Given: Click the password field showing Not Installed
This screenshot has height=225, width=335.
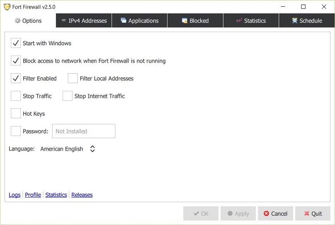Looking at the screenshot, I should (84, 131).
